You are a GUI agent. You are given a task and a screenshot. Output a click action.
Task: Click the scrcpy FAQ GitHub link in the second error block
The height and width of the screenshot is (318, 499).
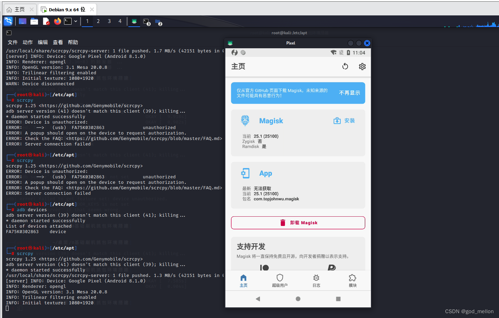[144, 188]
